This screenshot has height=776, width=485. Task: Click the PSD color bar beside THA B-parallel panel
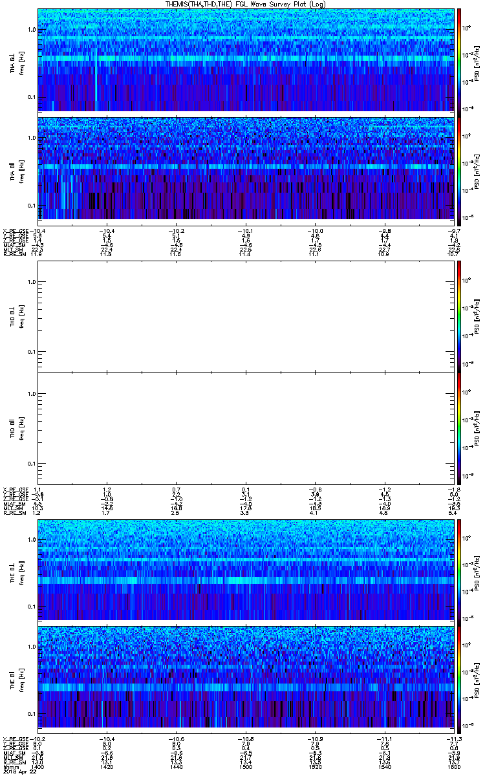coord(459,167)
